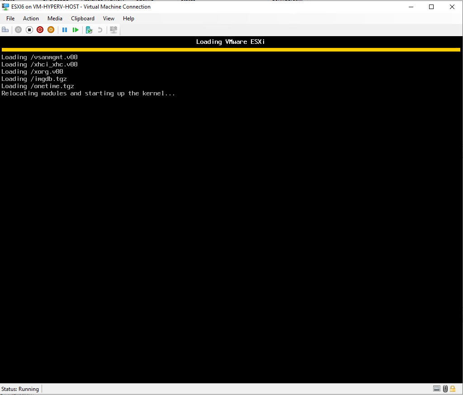Click the VM Connection title bar icon
Image resolution: width=463 pixels, height=395 pixels.
click(5, 6)
